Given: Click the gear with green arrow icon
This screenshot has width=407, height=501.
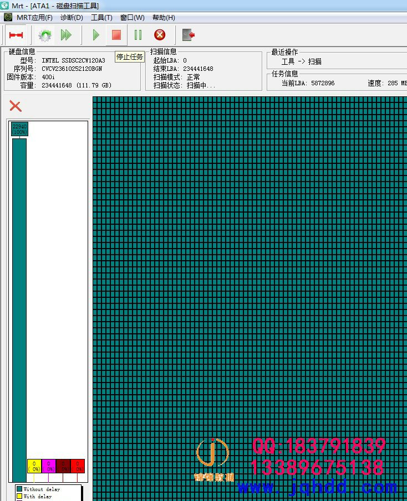Looking at the screenshot, I should pyautogui.click(x=45, y=35).
